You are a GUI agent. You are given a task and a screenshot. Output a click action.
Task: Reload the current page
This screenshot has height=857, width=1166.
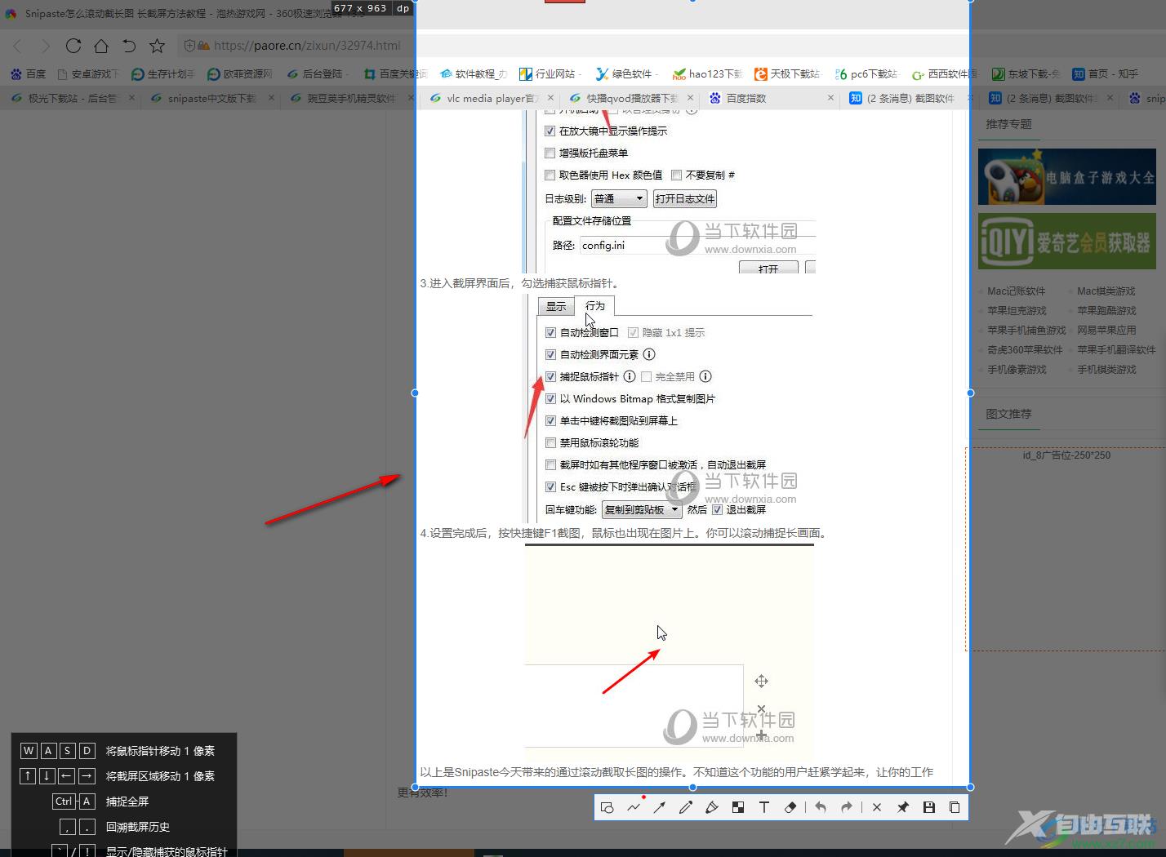coord(73,46)
